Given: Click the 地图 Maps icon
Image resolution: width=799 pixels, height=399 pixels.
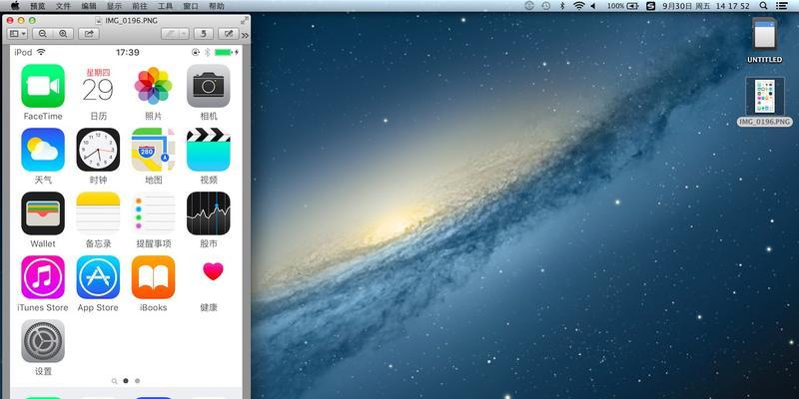Looking at the screenshot, I should [153, 150].
